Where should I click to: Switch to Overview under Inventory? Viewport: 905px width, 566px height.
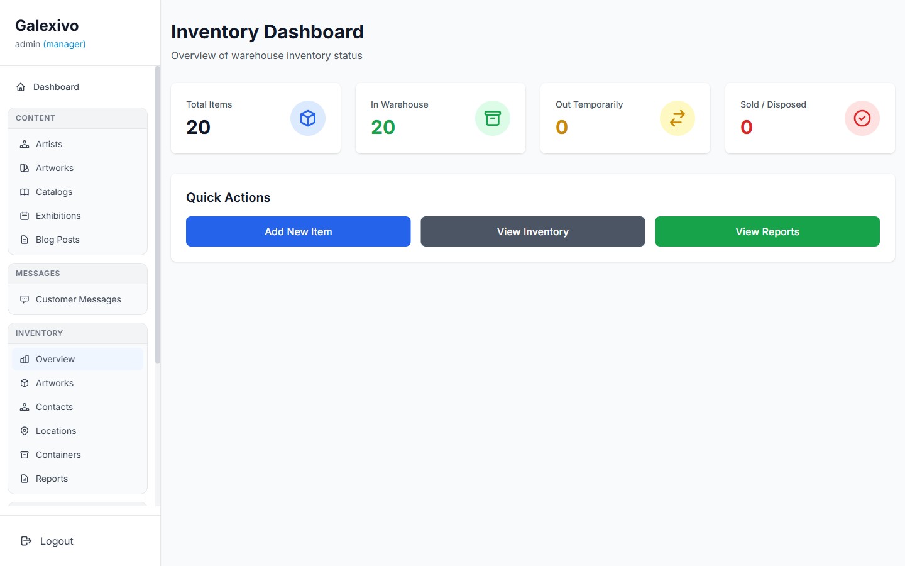tap(54, 359)
